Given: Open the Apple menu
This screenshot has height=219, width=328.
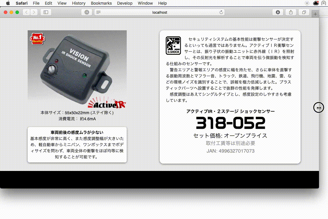Looking at the screenshot, I should pos(8,3).
